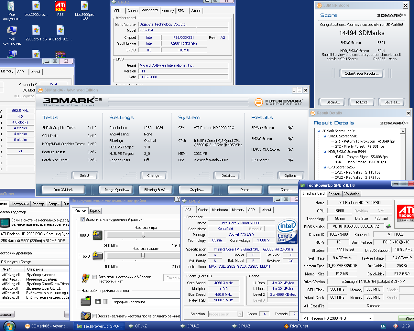Select the 'Реестр' tab in RivaTuner
The height and width of the screenshot is (331, 414).
[x=38, y=204]
